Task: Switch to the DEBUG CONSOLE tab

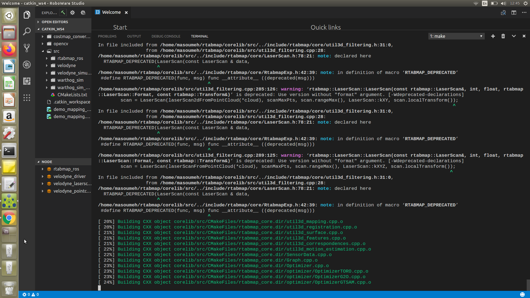Action: pyautogui.click(x=166, y=36)
